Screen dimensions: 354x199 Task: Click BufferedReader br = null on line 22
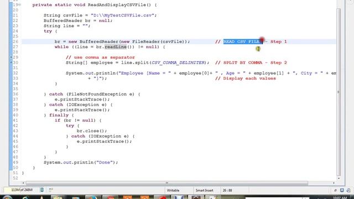78,21
